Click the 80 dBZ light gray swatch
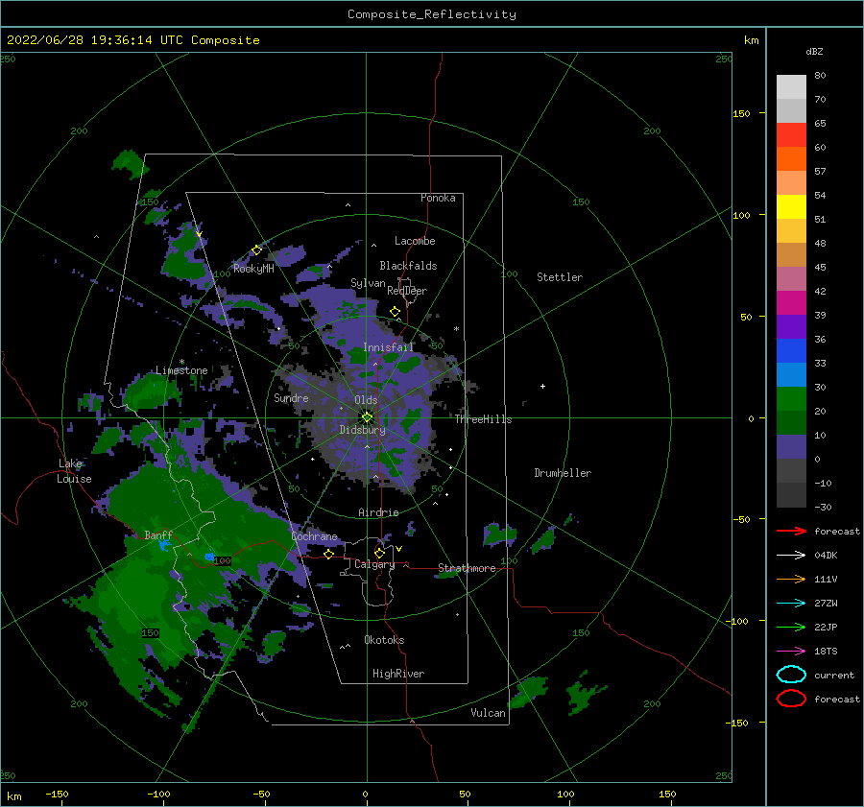Viewport: 864px width, 807px height. point(791,86)
